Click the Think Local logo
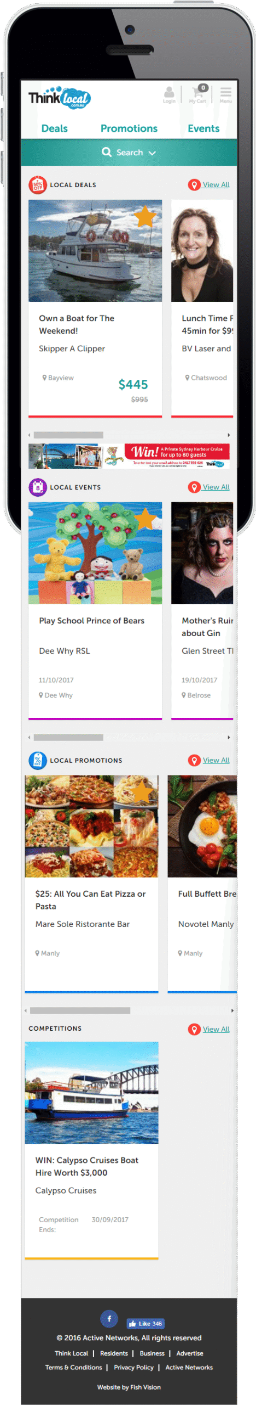Screen dimensions: 256x1405 click(x=59, y=98)
